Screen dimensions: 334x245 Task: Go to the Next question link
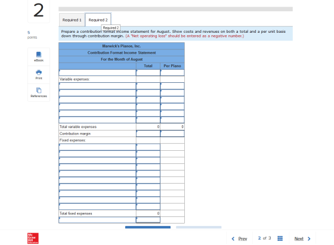[299, 239]
